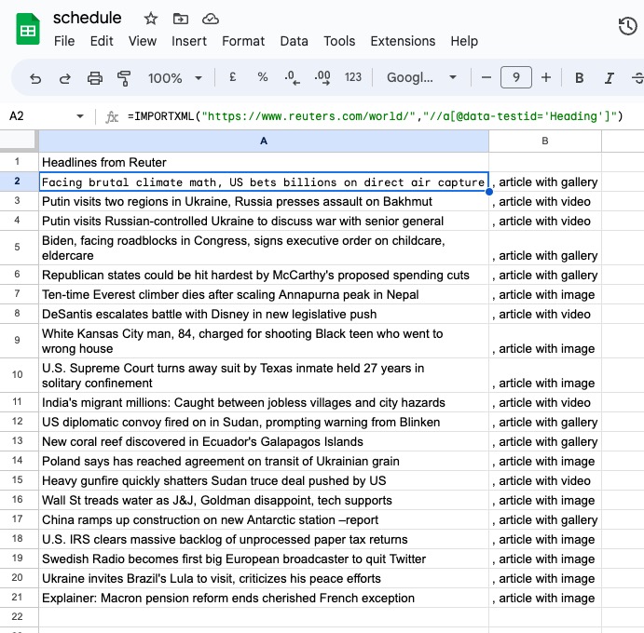The image size is (644, 633).
Task: Open the Help menu
Action: (464, 41)
